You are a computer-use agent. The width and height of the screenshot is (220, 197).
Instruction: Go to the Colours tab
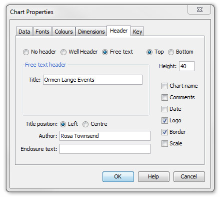pyautogui.click(x=63, y=32)
